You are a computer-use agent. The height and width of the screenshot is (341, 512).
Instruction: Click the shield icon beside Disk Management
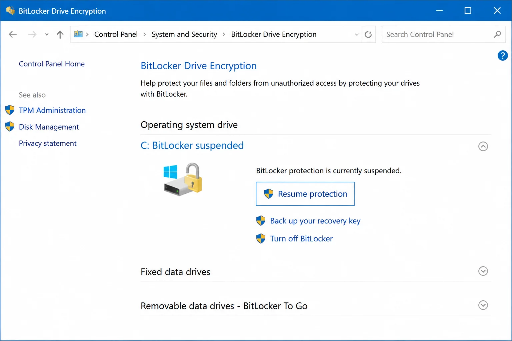click(10, 127)
